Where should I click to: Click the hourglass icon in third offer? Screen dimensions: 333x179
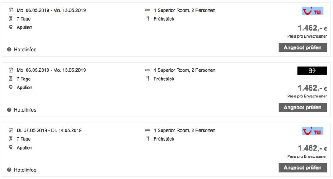[11, 139]
